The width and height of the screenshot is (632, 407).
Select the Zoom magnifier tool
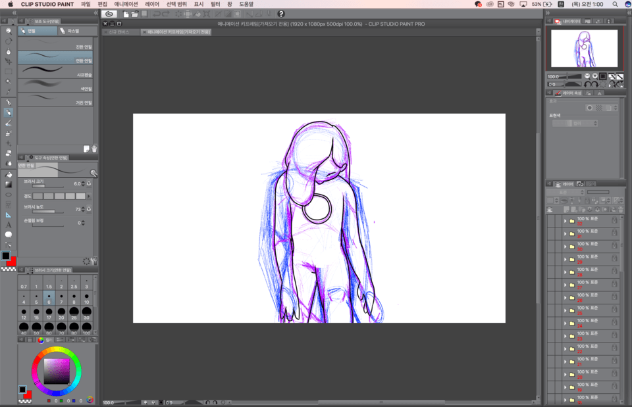coord(9,30)
